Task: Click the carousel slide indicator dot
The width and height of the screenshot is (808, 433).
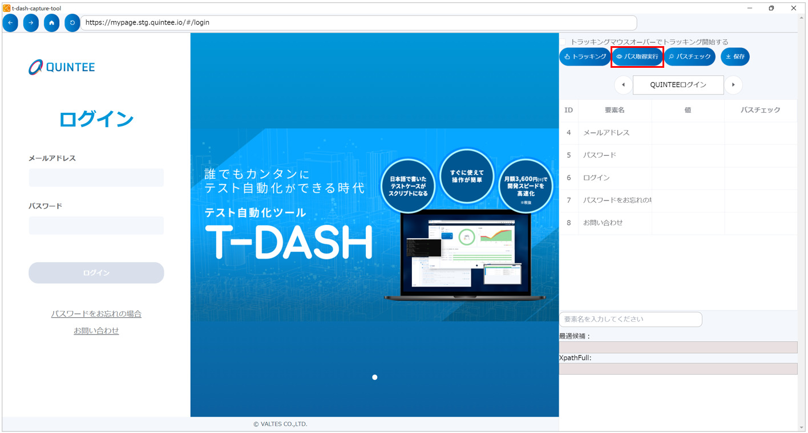Action: (375, 377)
